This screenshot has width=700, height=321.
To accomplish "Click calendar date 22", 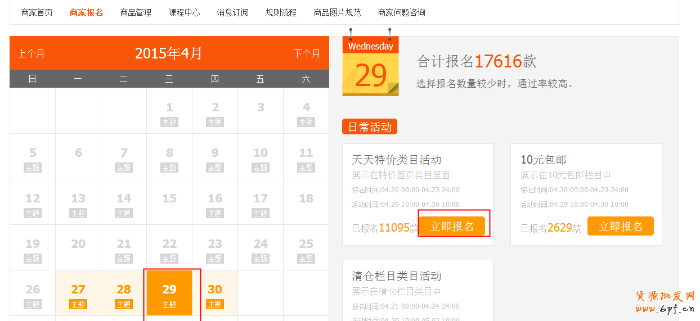I will coord(169,247).
